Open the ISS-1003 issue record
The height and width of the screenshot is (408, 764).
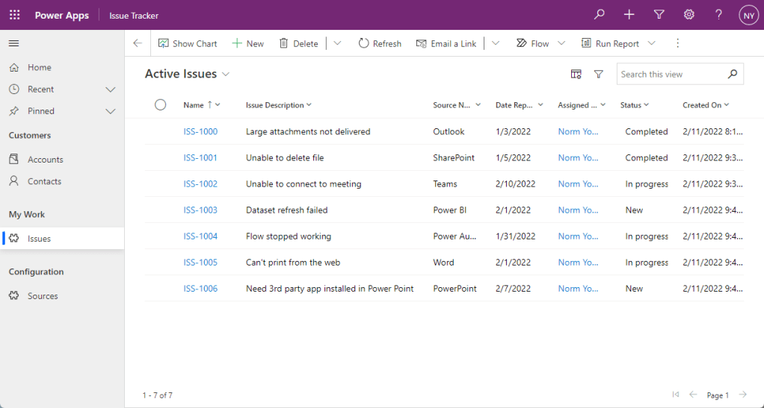click(200, 210)
